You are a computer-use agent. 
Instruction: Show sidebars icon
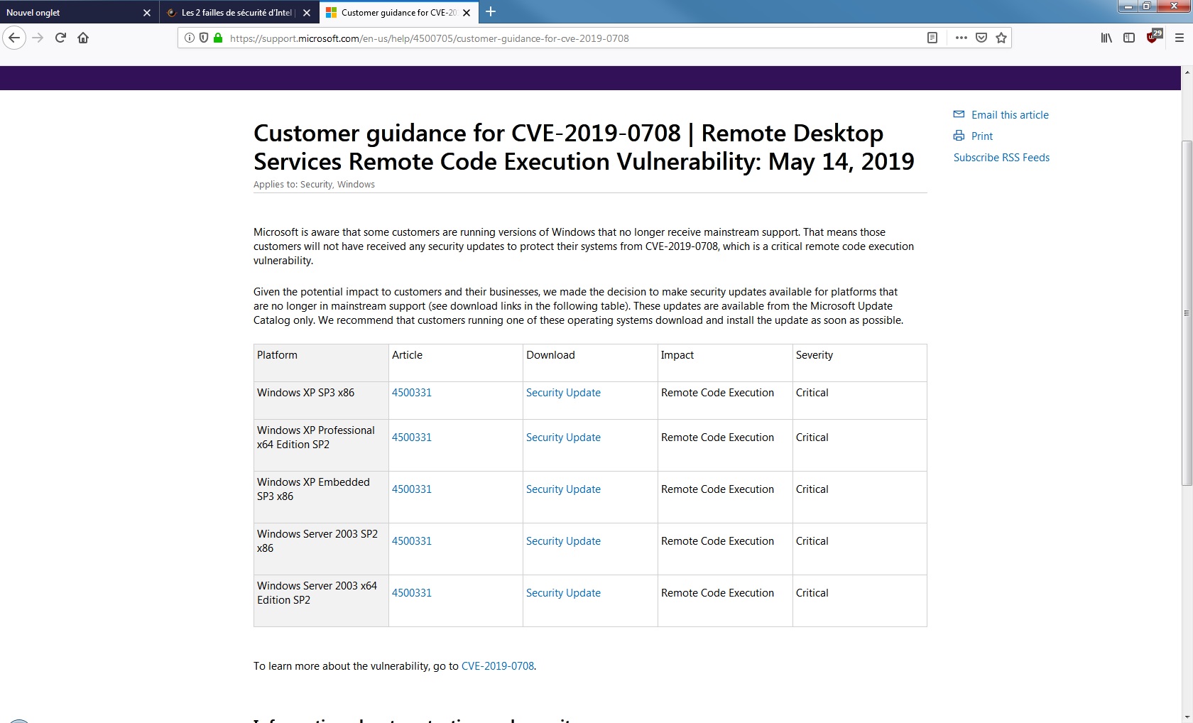pos(1129,38)
